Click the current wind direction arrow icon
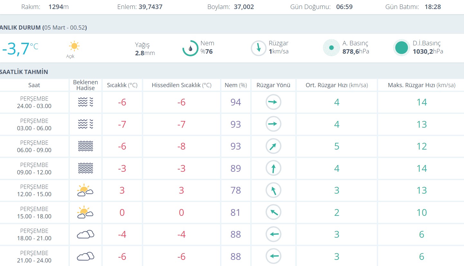Viewport: 464px width, 266px height. [258, 48]
